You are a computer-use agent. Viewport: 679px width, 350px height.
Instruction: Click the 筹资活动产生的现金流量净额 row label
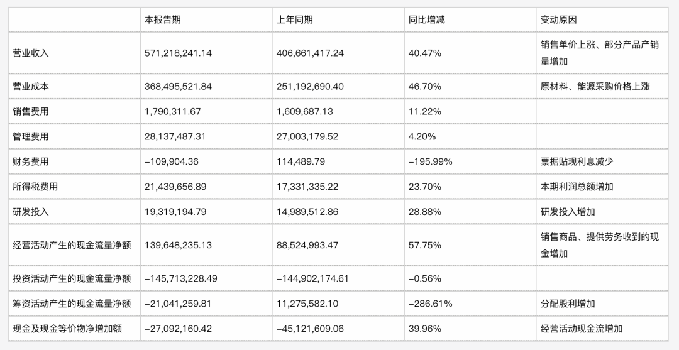pos(72,304)
